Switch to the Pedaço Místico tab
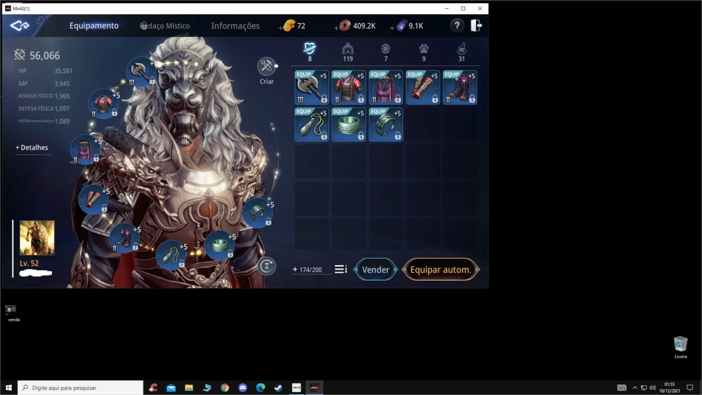 (x=164, y=26)
